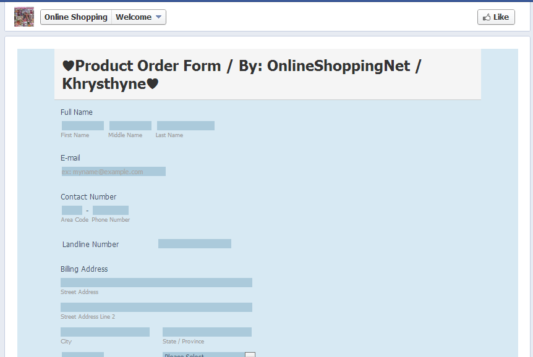Click the First Name input field
The height and width of the screenshot is (357, 533).
(x=82, y=126)
